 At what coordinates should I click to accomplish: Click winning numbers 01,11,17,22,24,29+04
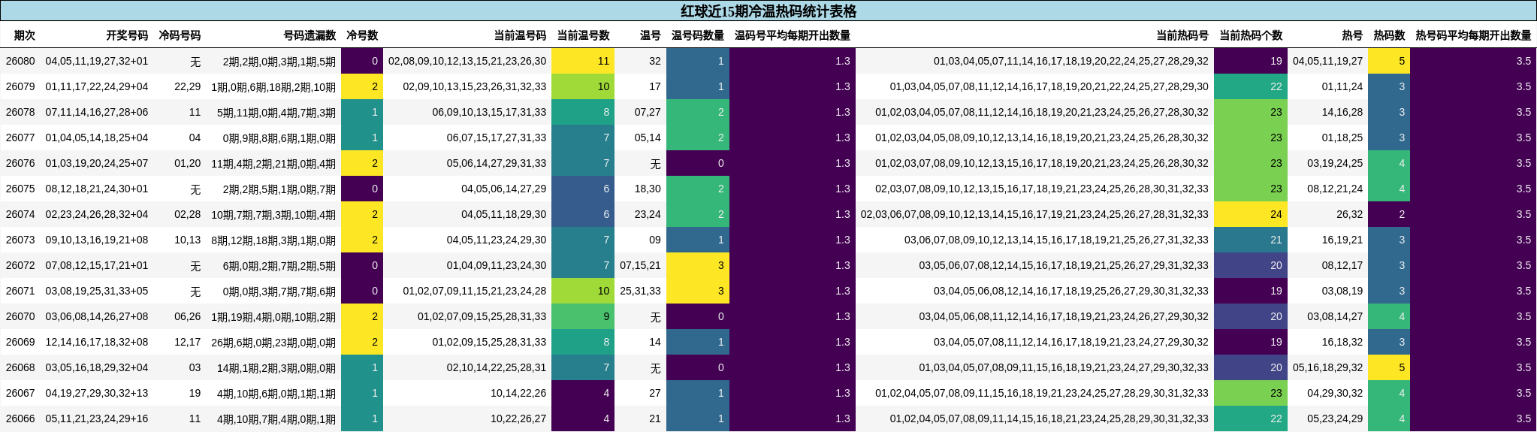(97, 86)
